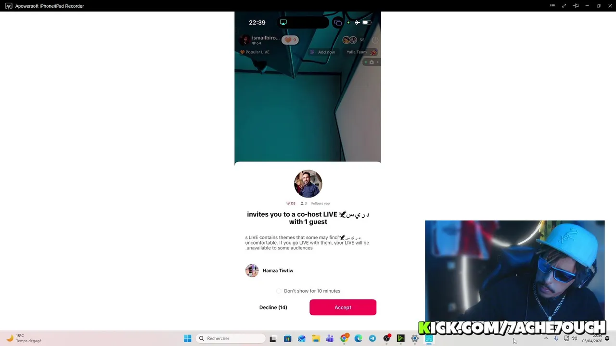Open the green play-arrow app on taskbar

(x=400, y=338)
